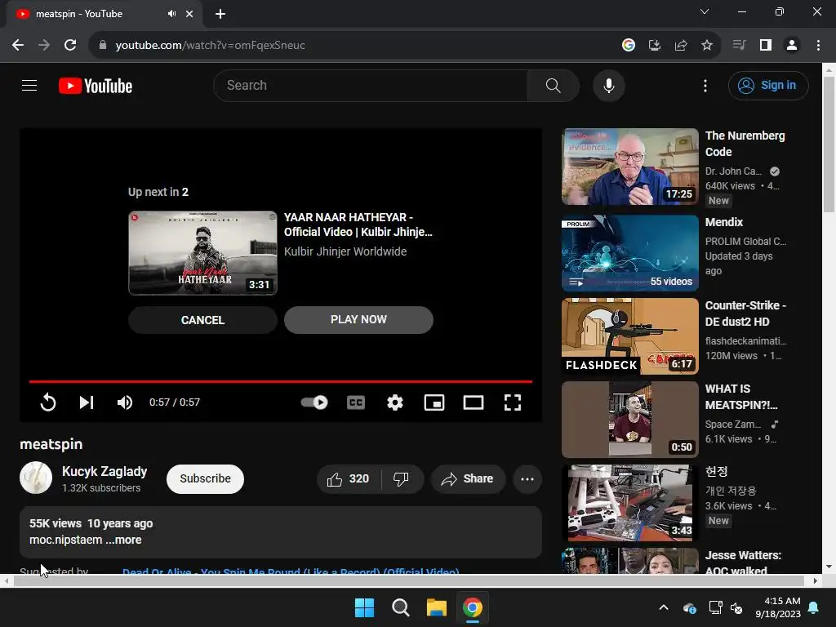Go back in browser history
Image resolution: width=836 pixels, height=627 pixels.
tap(18, 46)
